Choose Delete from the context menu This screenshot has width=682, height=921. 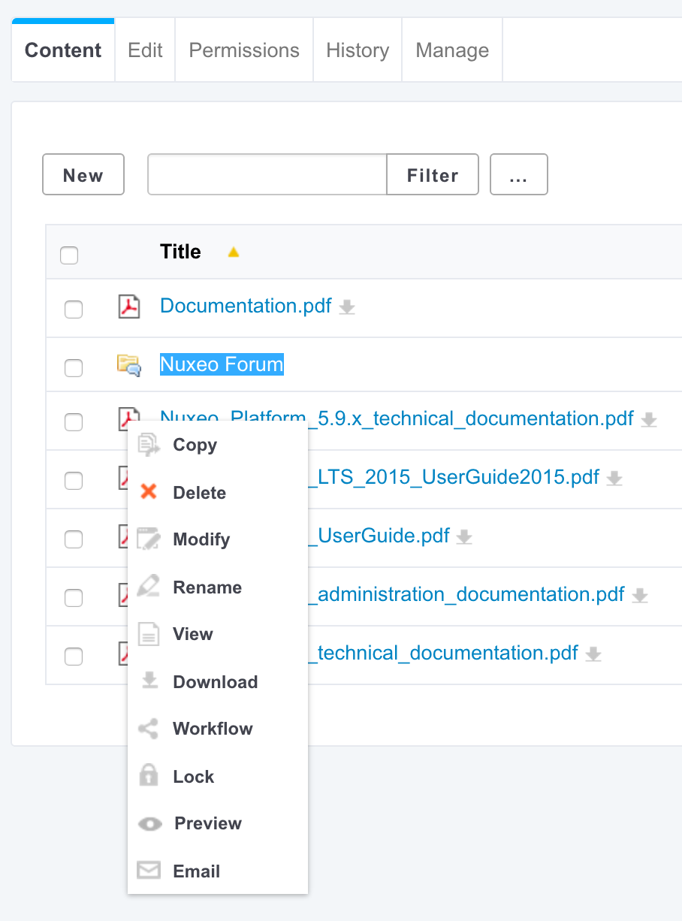[x=218, y=492]
